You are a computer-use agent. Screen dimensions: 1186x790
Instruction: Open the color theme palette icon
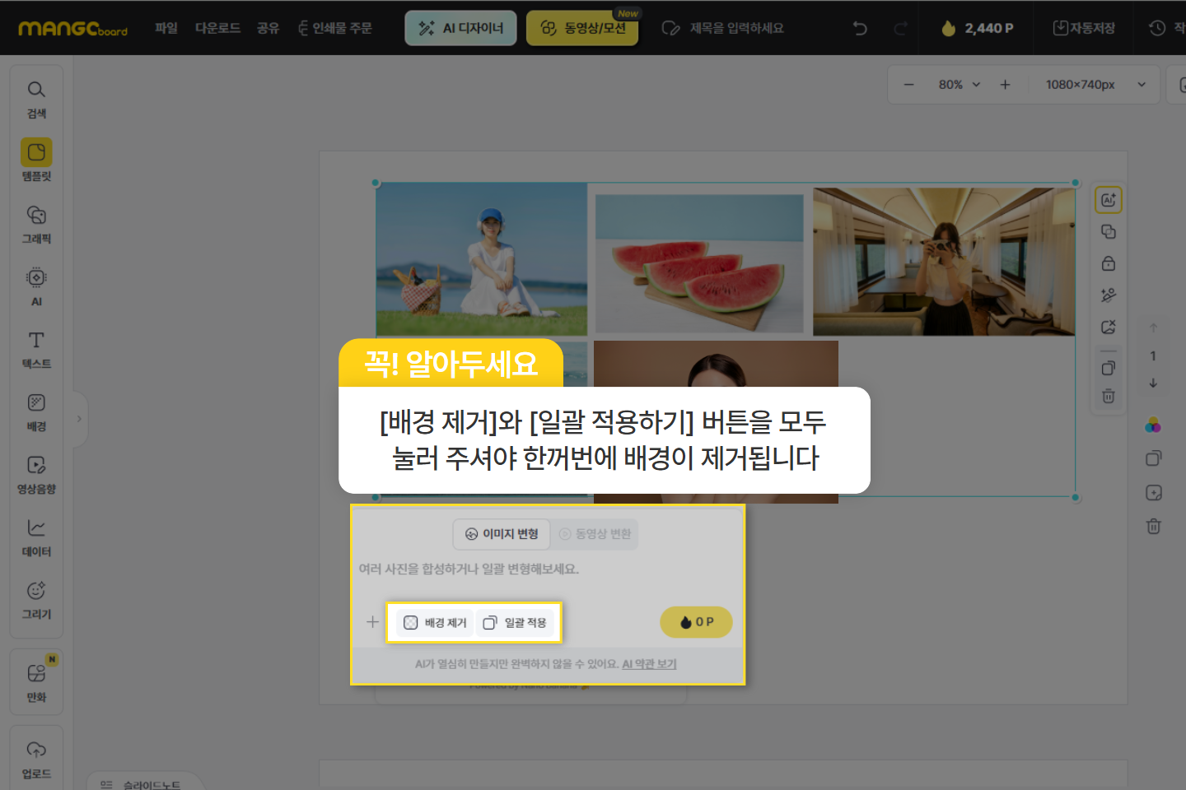coord(1153,425)
